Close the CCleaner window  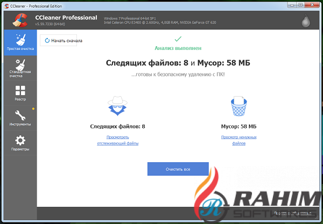(312, 5)
